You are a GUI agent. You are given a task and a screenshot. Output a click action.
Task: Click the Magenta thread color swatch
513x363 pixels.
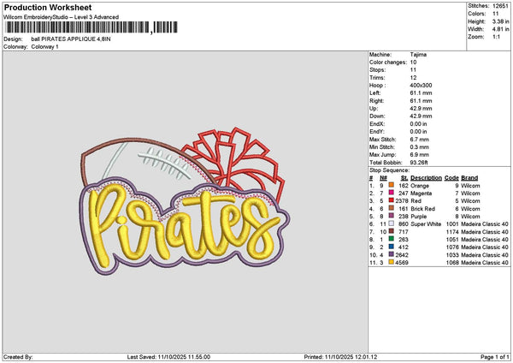(391, 193)
